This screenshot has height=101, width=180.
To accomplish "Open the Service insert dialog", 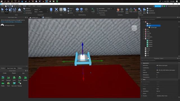I will tap(135, 10).
